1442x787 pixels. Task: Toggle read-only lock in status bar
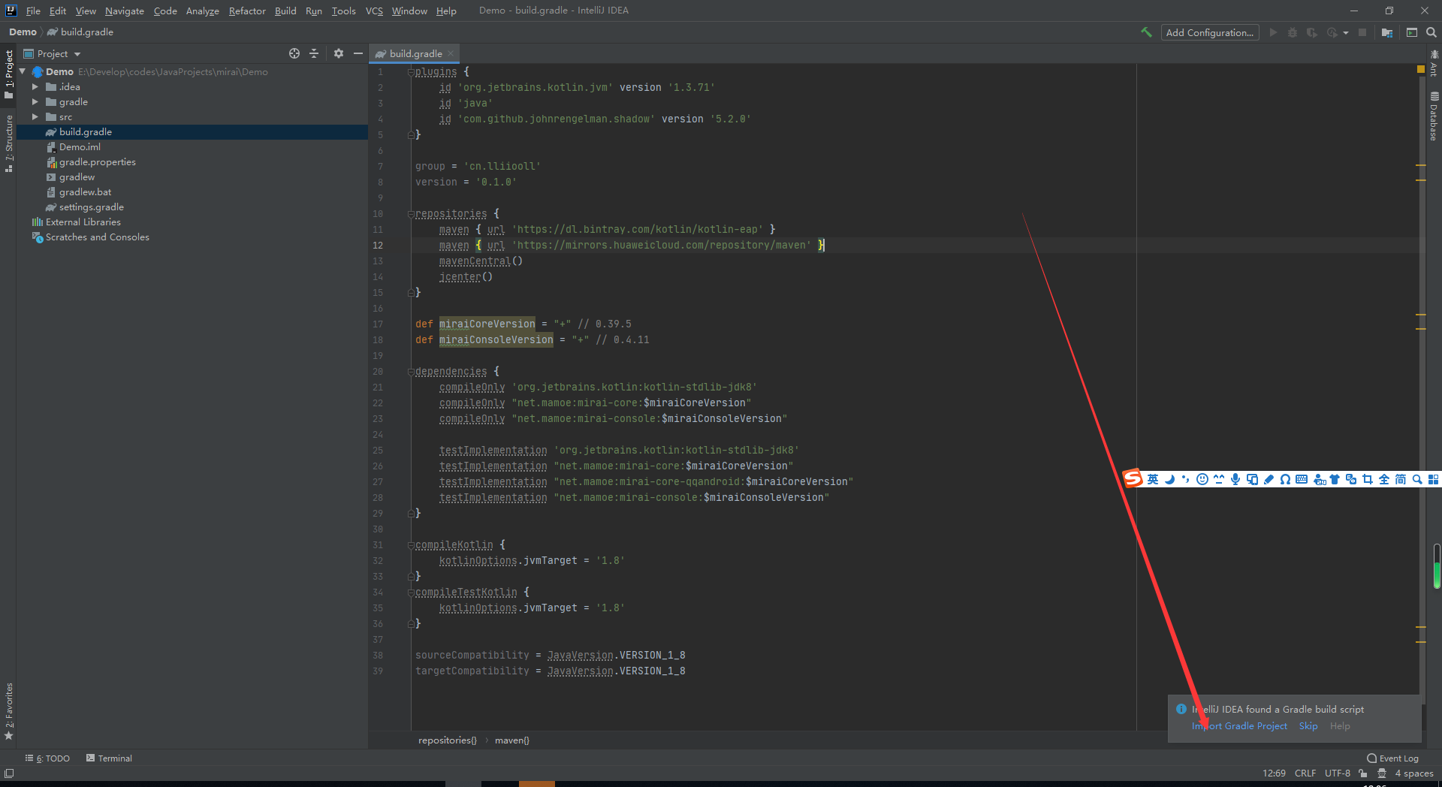pos(1362,773)
